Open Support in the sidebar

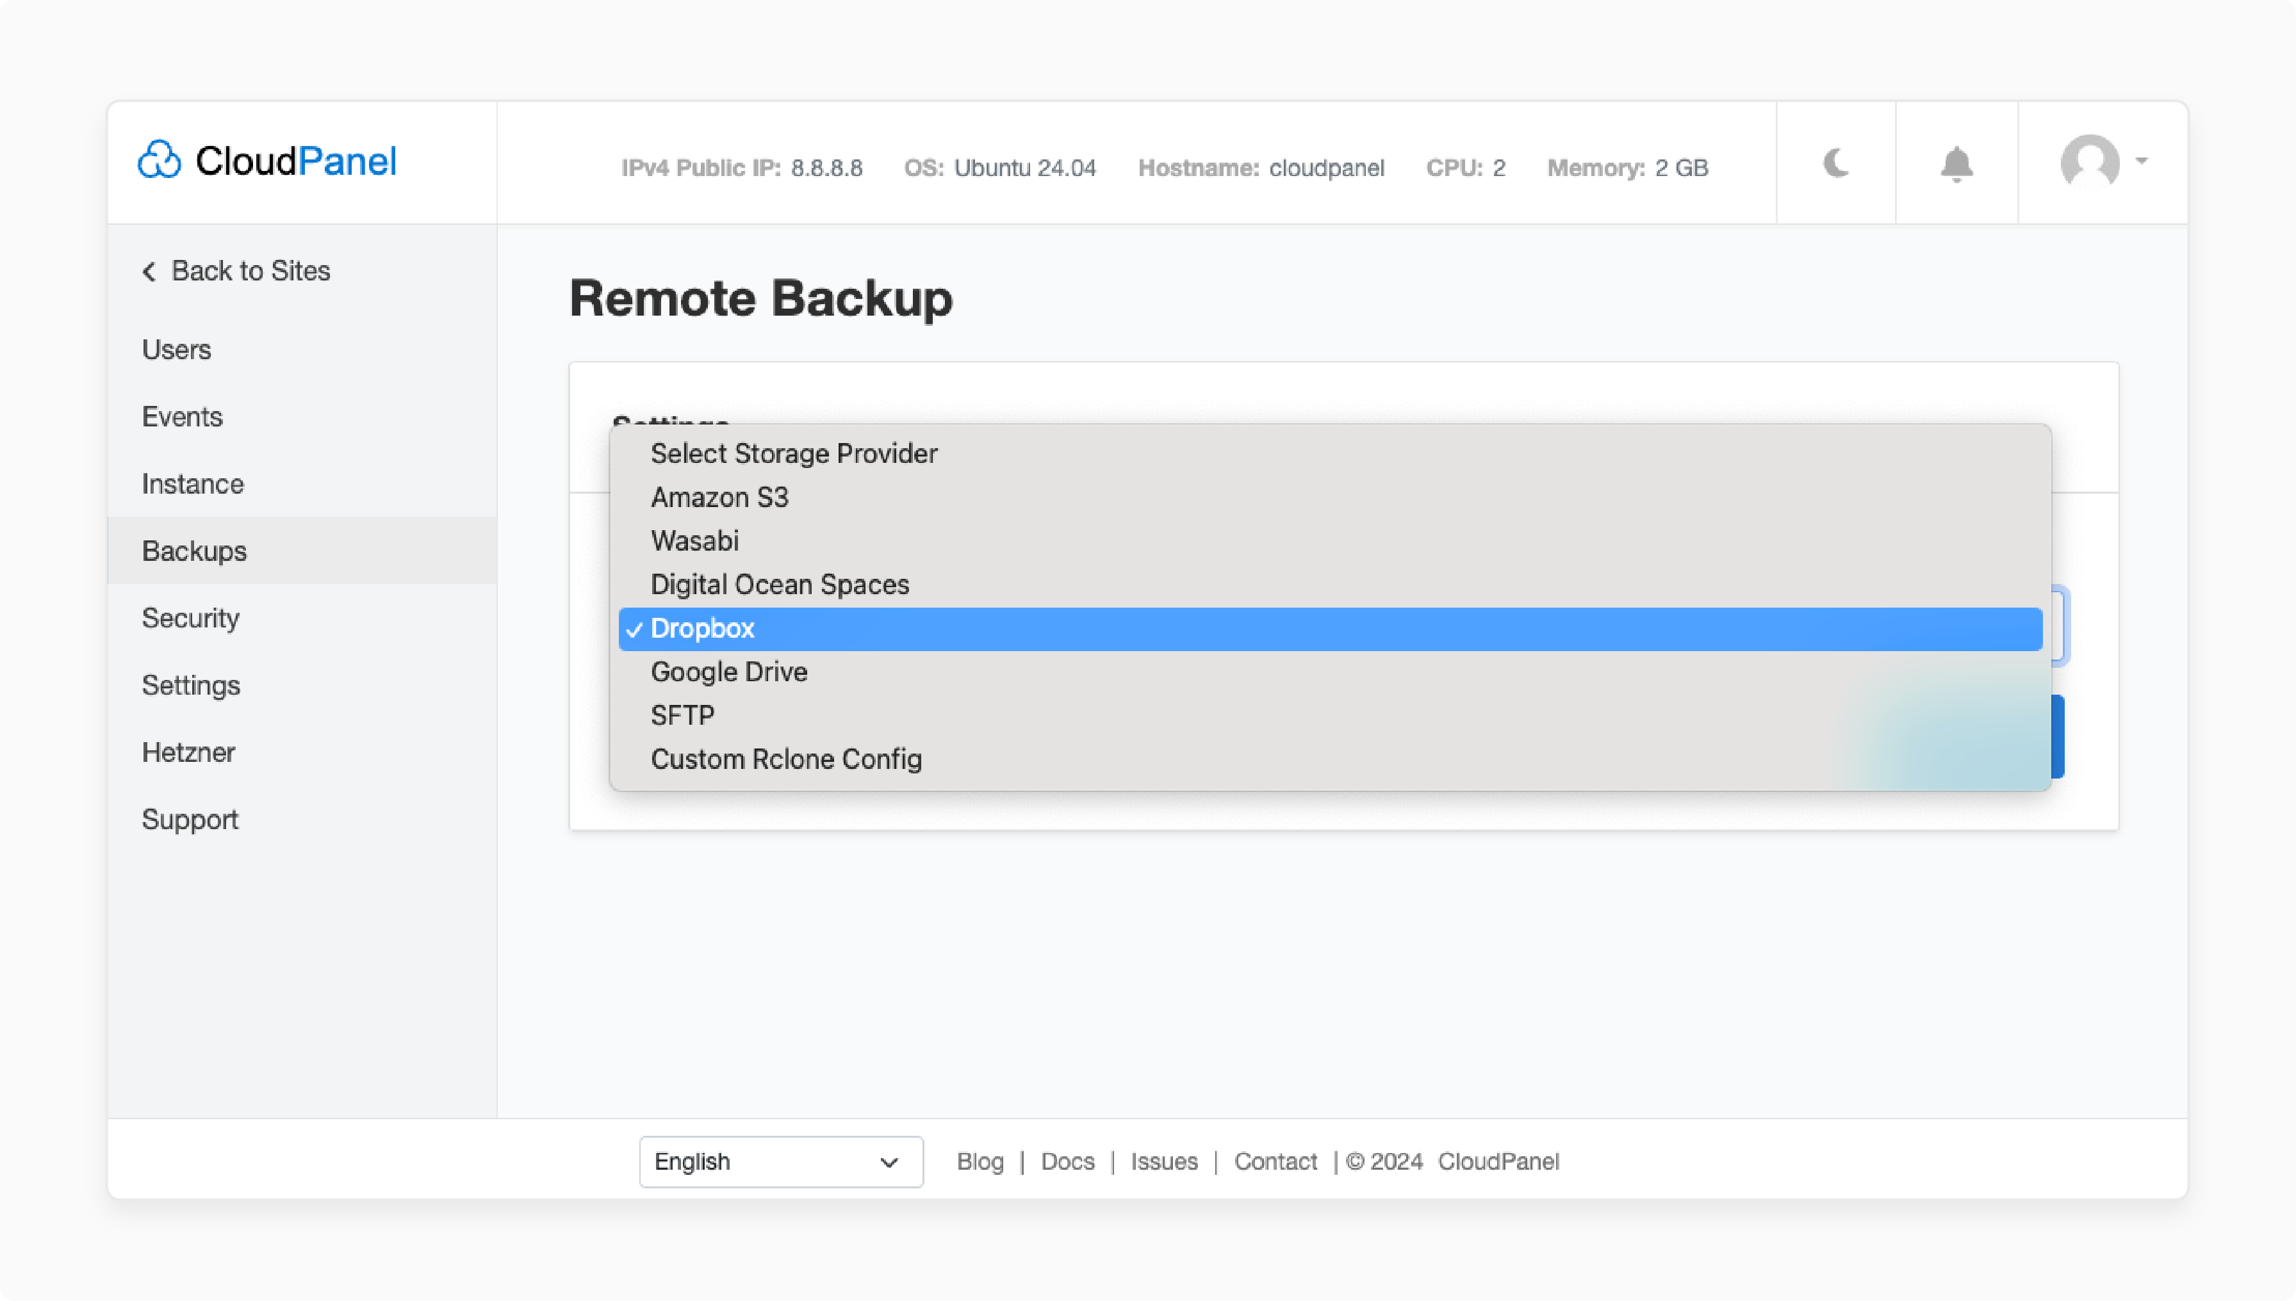tap(302, 818)
